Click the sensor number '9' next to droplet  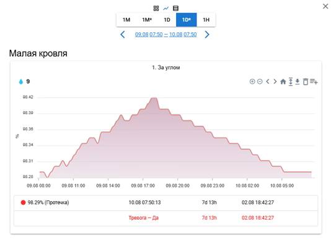point(28,81)
